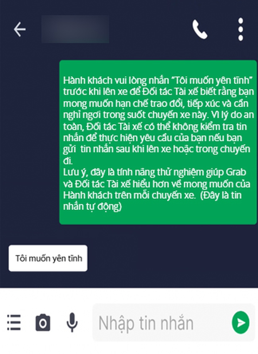This screenshot has height=354, width=258.
Task: Send the message with green arrow button
Action: 241,322
